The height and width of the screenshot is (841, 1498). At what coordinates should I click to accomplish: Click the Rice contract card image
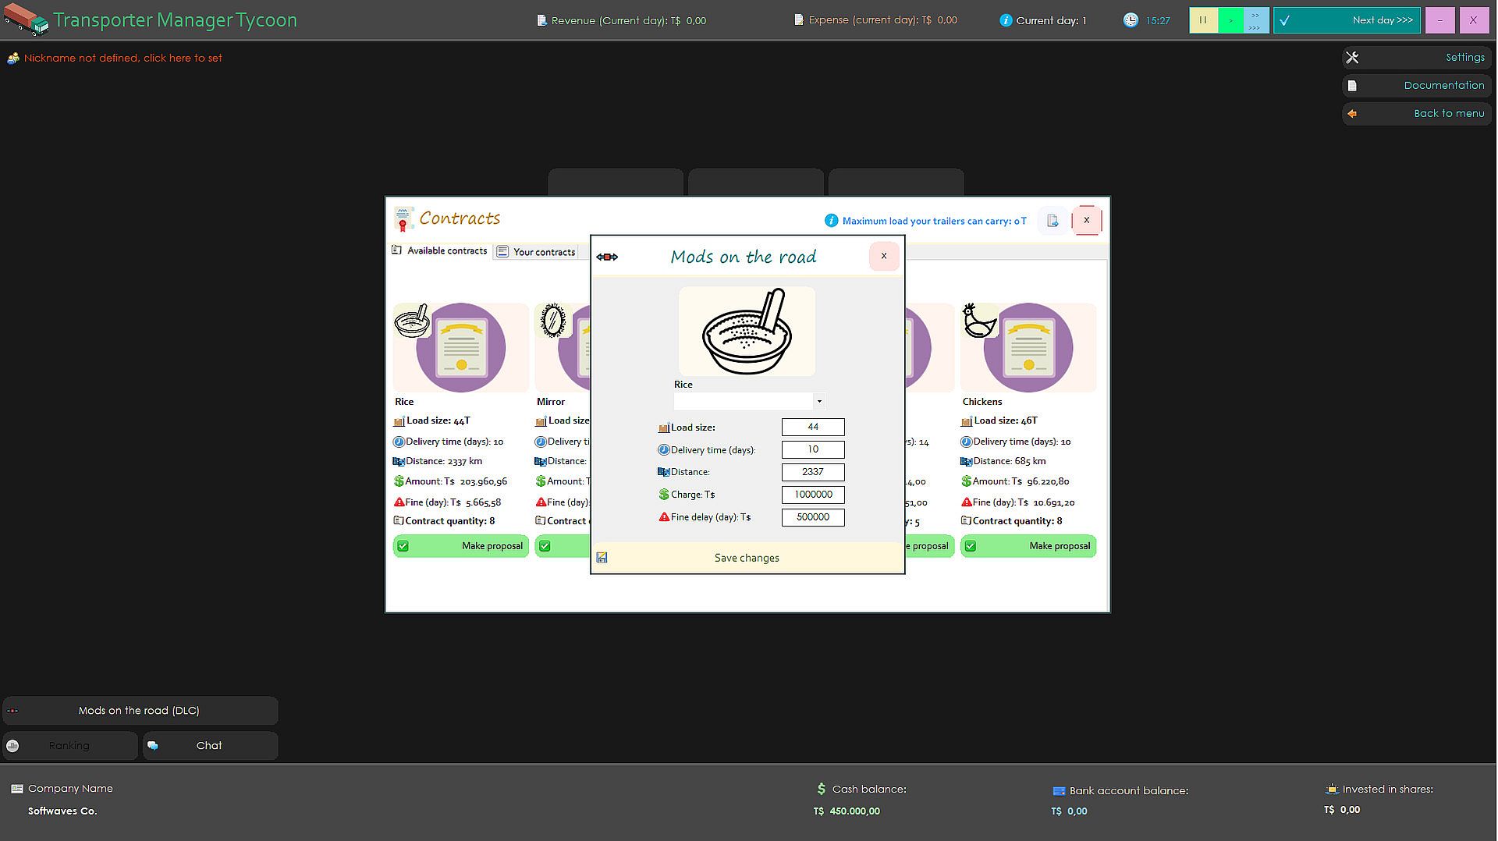[x=460, y=347]
